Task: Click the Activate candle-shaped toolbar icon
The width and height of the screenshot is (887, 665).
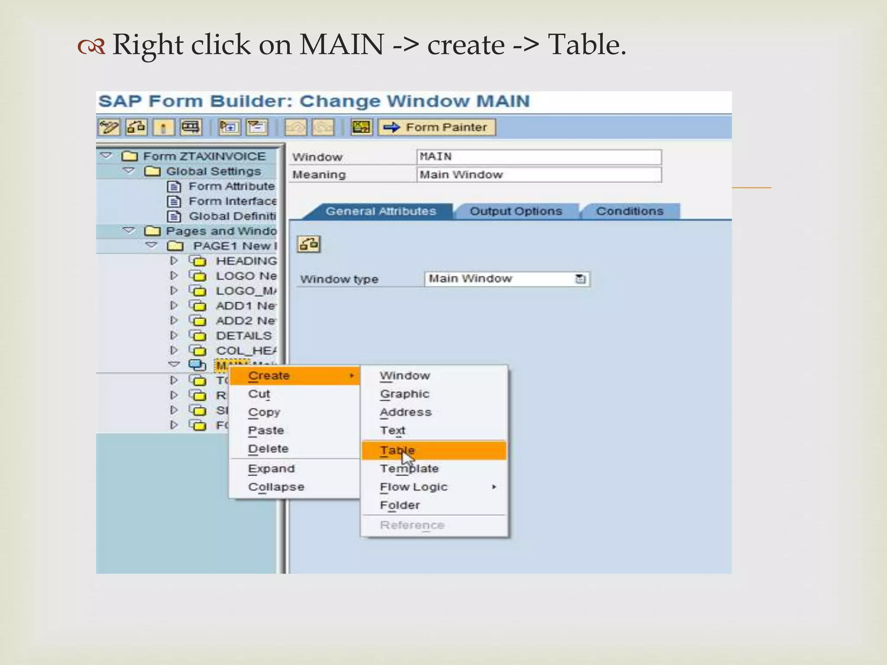Action: [x=163, y=127]
